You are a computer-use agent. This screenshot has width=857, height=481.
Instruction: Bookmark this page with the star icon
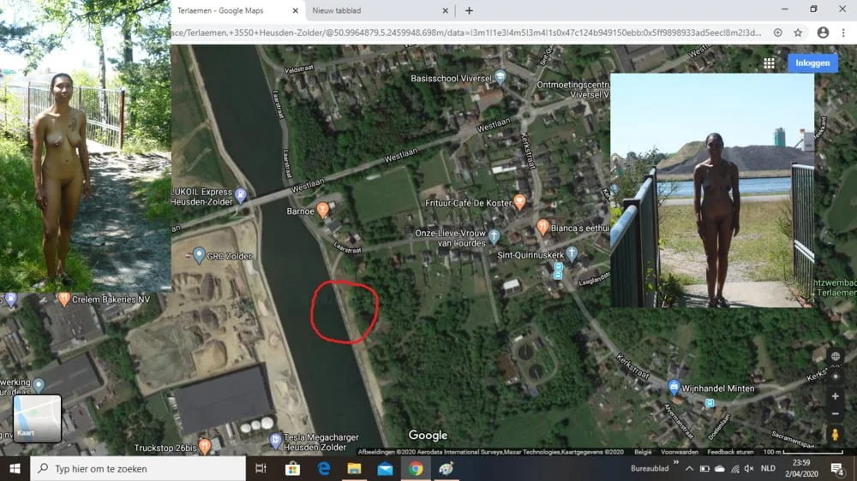(x=798, y=33)
